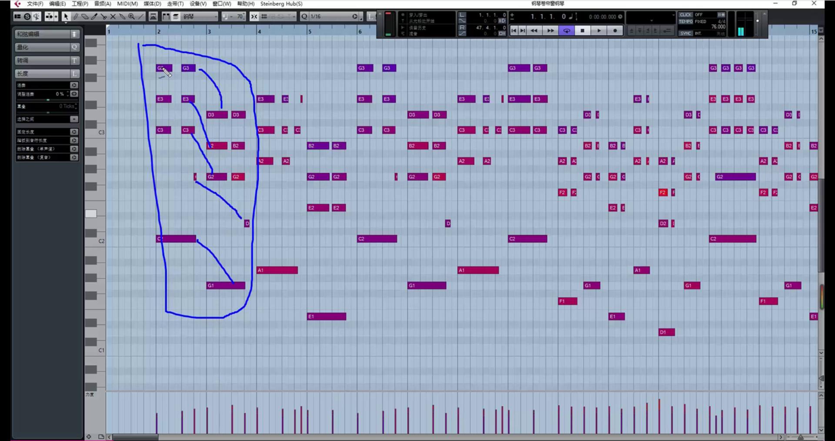Go to next marker in transport
The width and height of the screenshot is (835, 441).
tap(523, 30)
